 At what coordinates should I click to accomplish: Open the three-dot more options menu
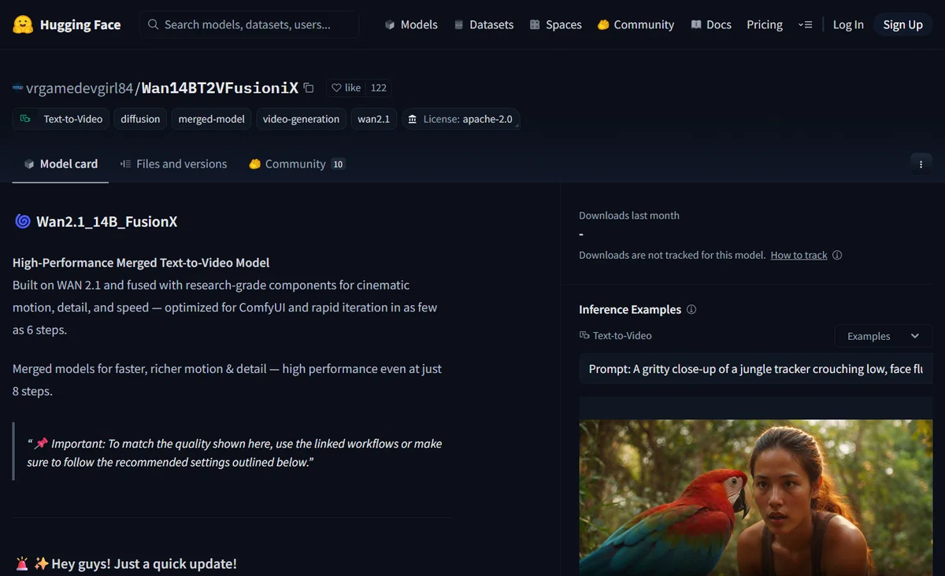(x=921, y=164)
